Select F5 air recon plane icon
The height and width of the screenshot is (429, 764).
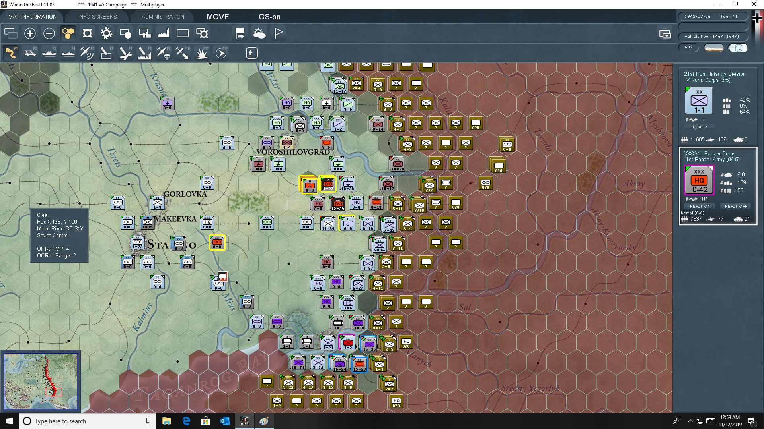click(x=87, y=53)
